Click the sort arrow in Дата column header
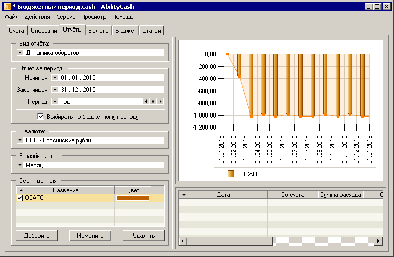This screenshot has height=257, width=394. click(x=183, y=195)
